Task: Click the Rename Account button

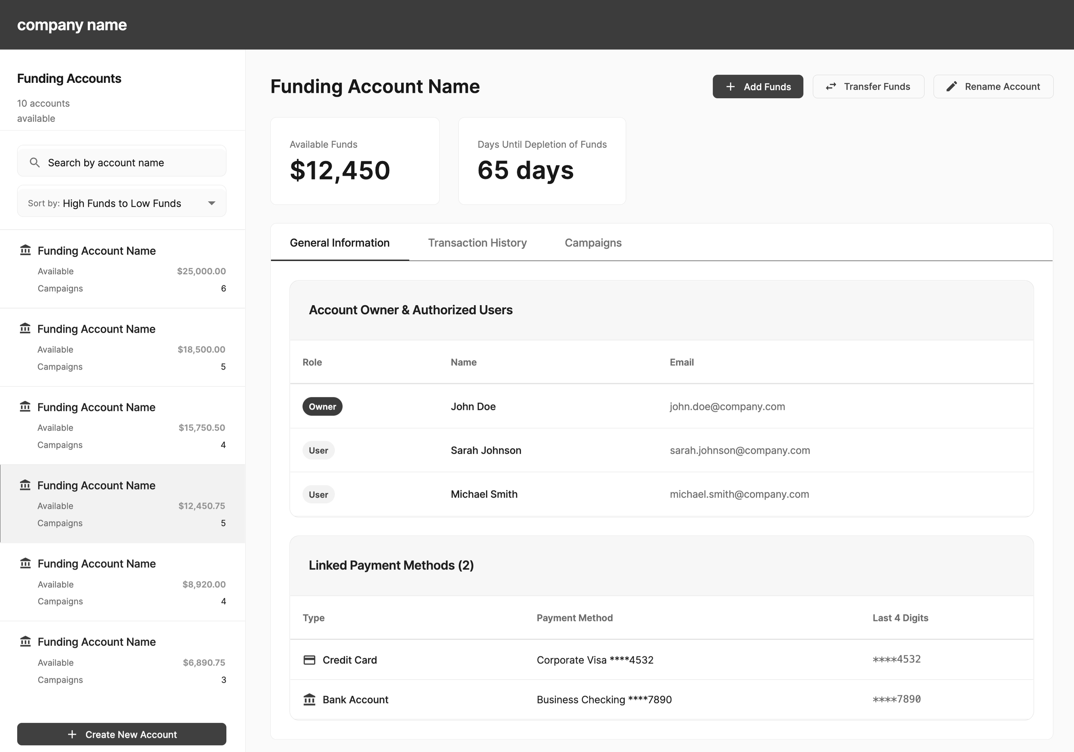Action: click(x=993, y=86)
